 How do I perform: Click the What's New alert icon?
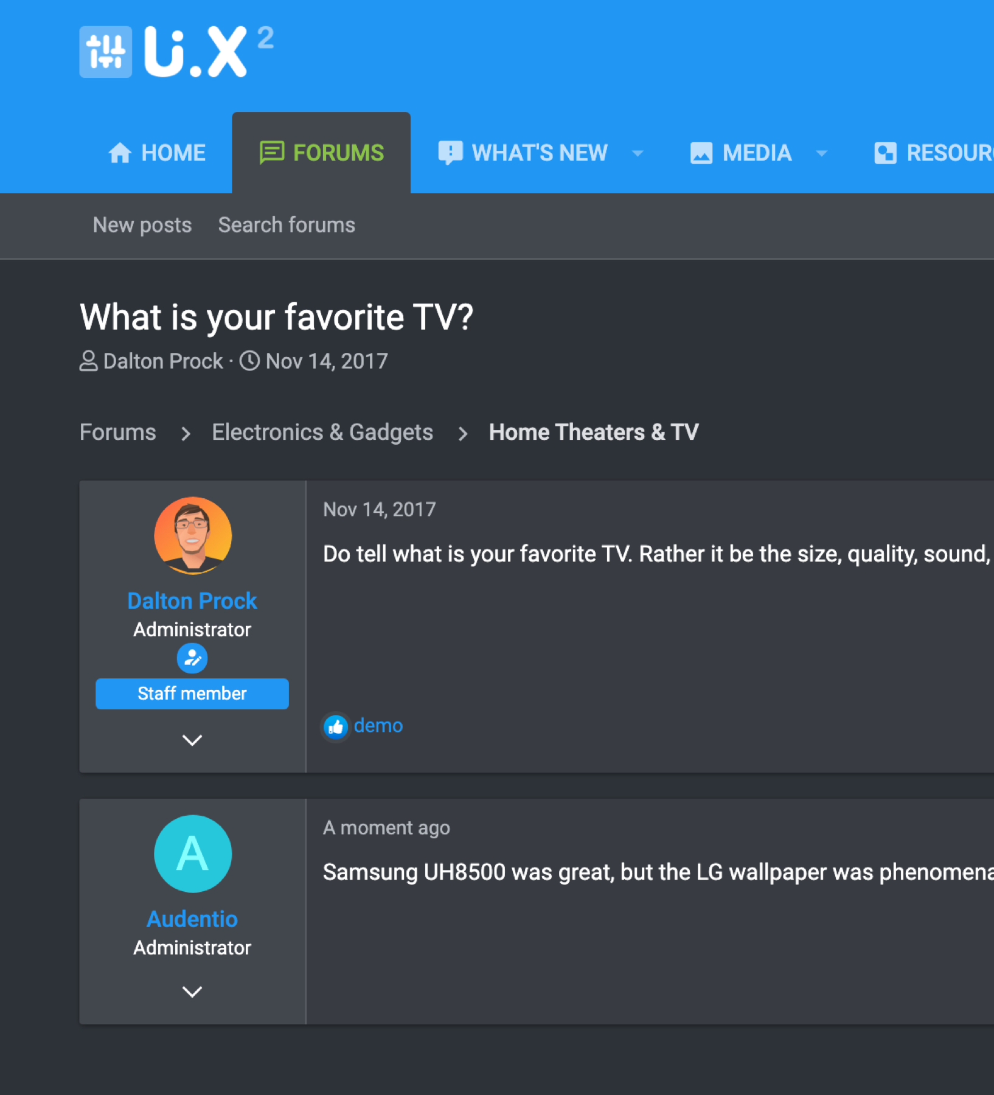451,153
